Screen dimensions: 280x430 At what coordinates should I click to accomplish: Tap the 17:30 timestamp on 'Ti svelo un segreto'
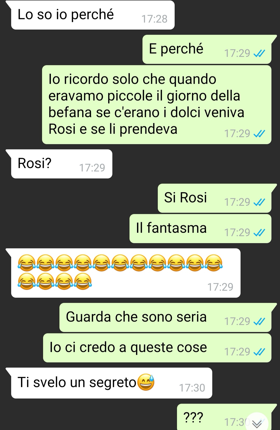coord(192,388)
